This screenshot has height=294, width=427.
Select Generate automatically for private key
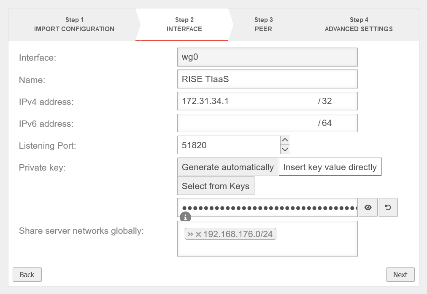(228, 167)
